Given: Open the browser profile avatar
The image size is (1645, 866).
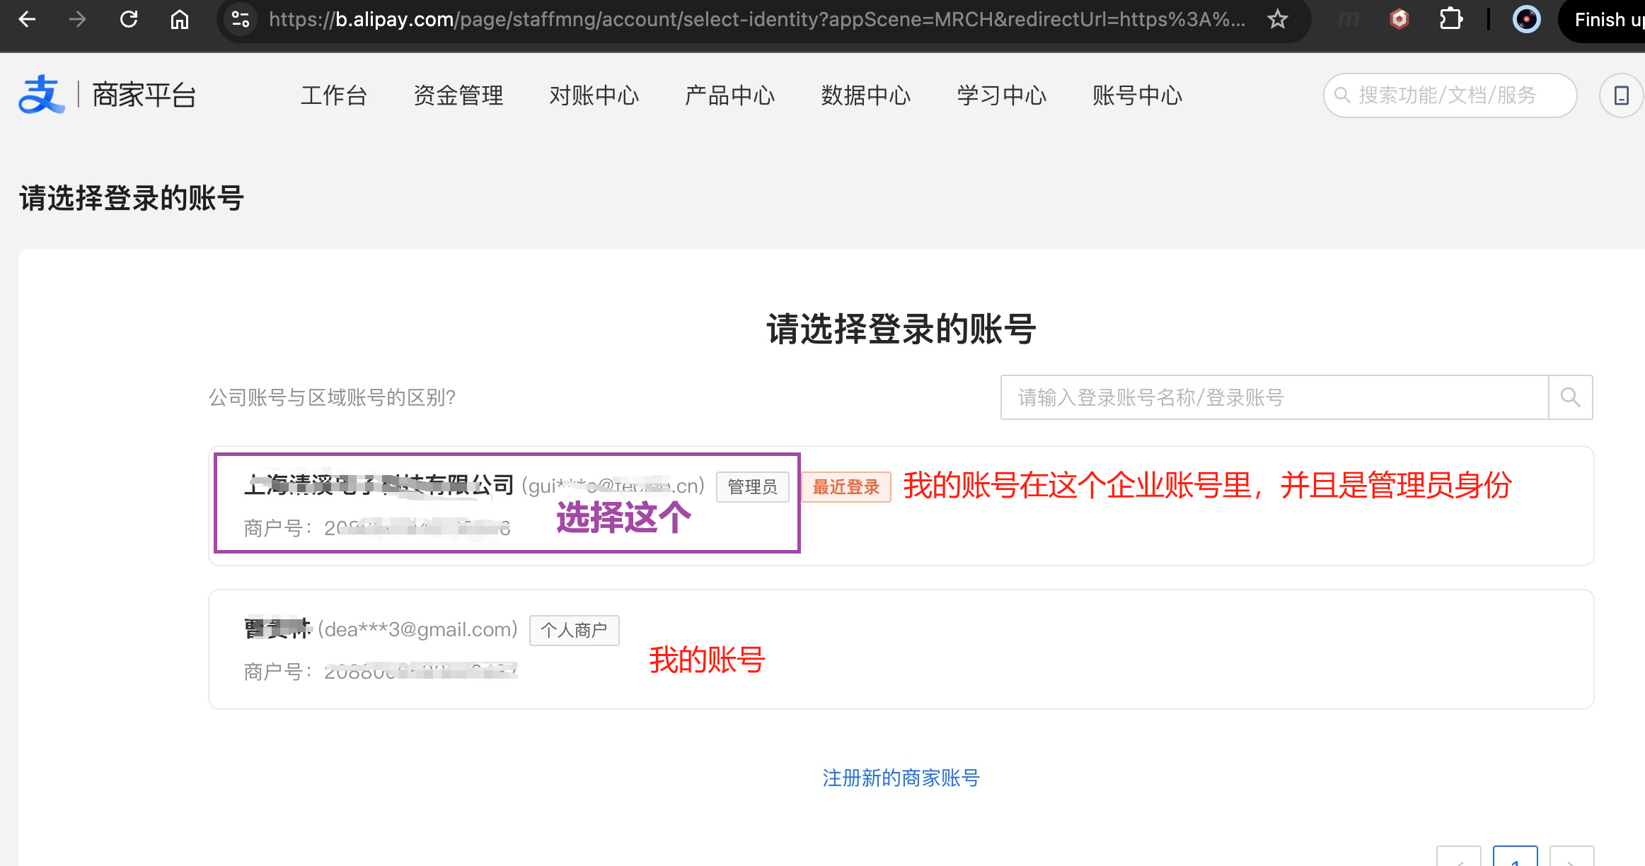Looking at the screenshot, I should pos(1526,19).
